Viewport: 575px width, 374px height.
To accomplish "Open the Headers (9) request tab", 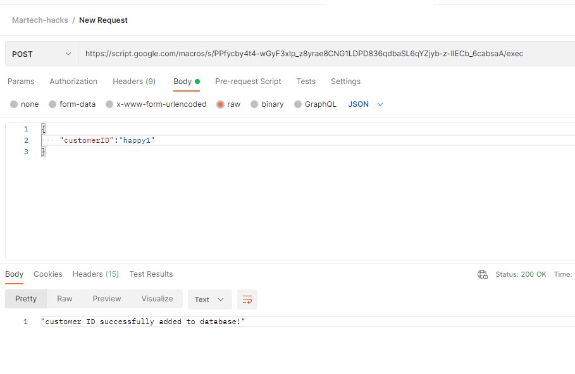I will coord(134,81).
